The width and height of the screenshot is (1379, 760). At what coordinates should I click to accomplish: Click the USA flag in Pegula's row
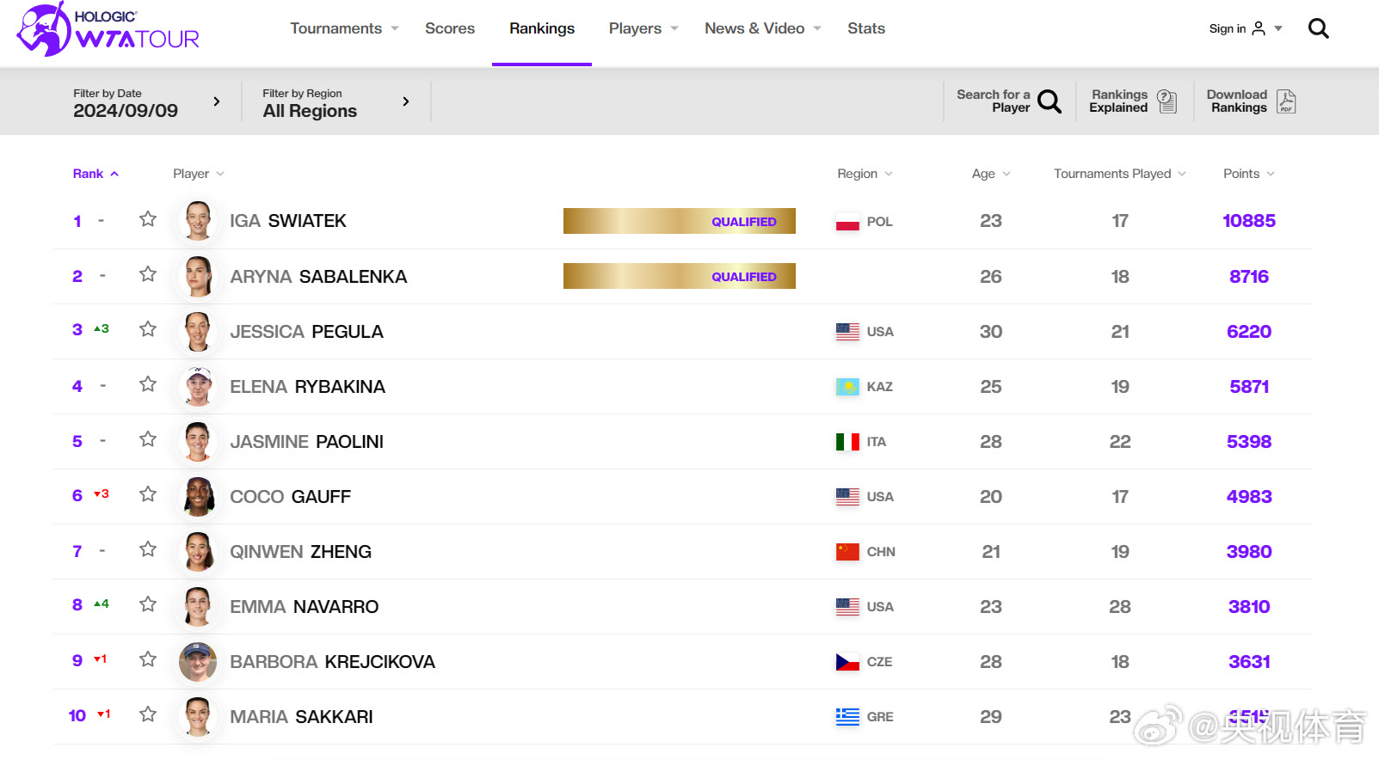click(x=847, y=332)
